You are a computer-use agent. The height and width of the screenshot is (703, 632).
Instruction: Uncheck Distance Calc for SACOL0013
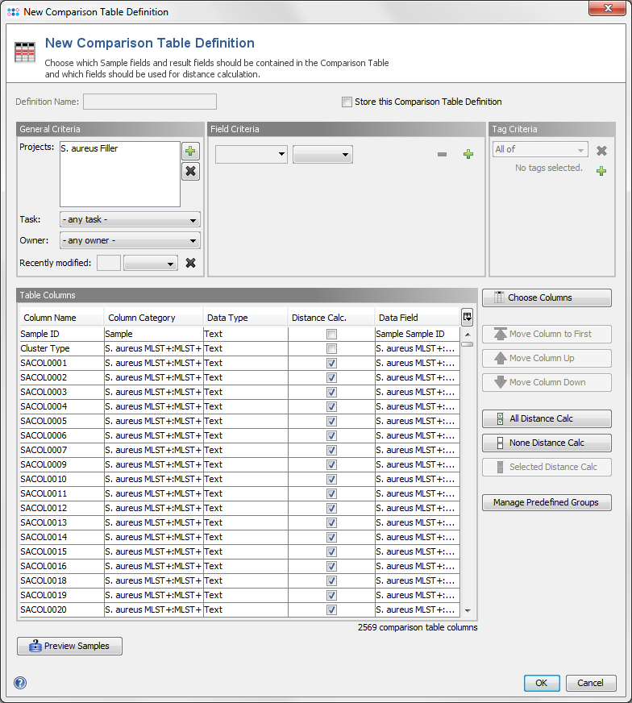(x=331, y=522)
